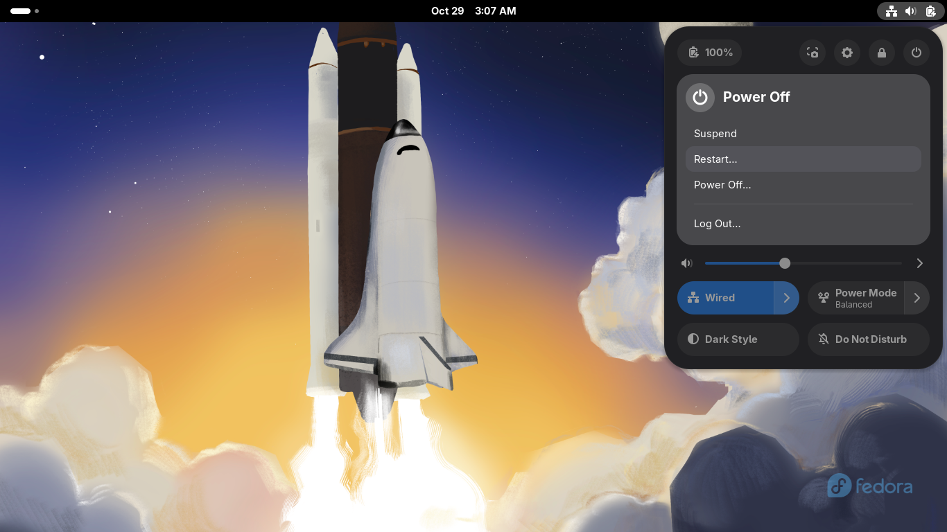947x532 pixels.
Task: Select the Power Off... menu entry
Action: (x=803, y=185)
